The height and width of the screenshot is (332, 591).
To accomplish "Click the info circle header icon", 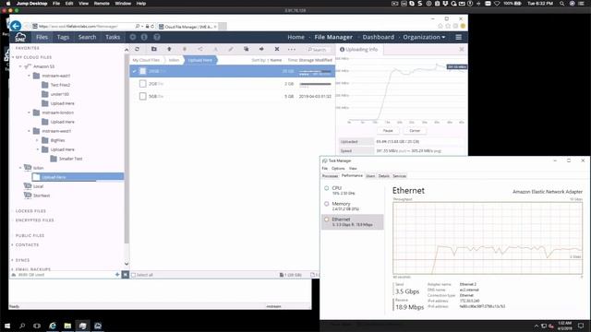I will point(144,37).
